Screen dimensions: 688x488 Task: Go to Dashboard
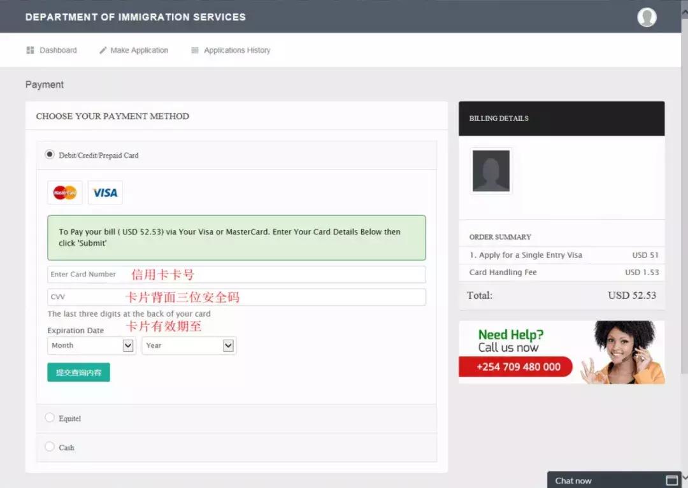point(52,50)
